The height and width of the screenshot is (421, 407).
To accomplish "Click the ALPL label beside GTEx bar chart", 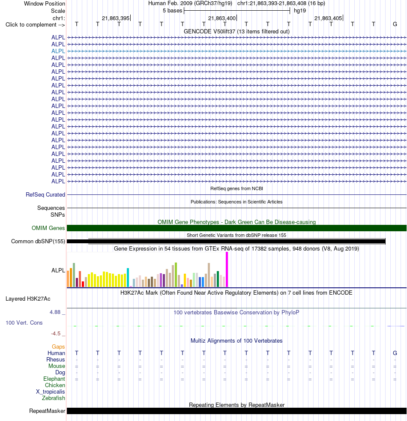I will [x=58, y=270].
